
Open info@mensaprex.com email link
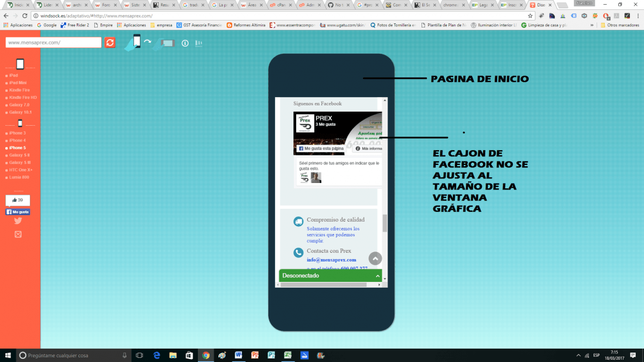331,260
